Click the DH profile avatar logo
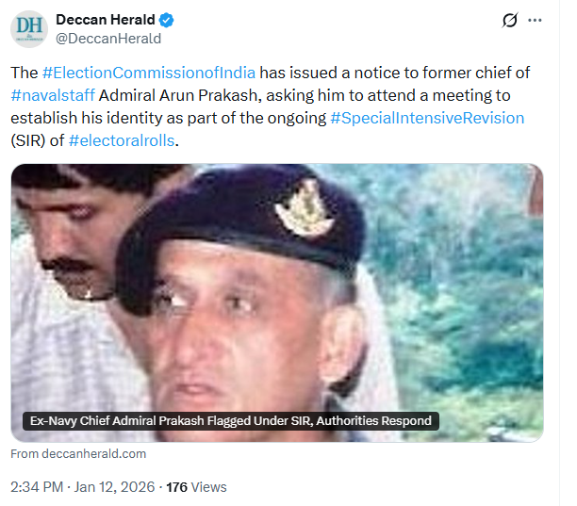577x506 pixels. point(28,29)
